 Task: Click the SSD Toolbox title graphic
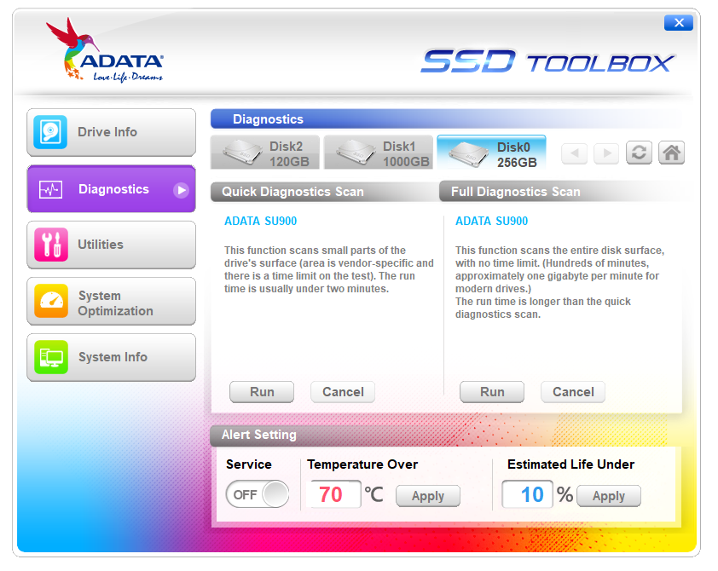(547, 61)
